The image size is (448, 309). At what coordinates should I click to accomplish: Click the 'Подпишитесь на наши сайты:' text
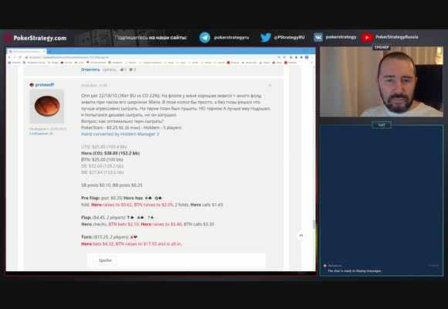coord(151,38)
